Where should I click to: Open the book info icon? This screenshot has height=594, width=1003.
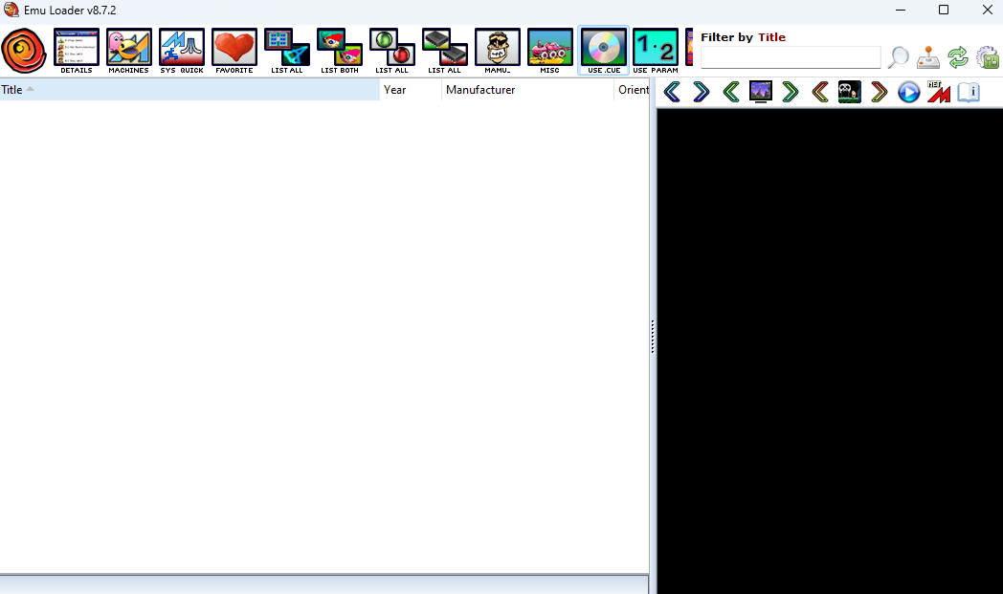pyautogui.click(x=969, y=93)
